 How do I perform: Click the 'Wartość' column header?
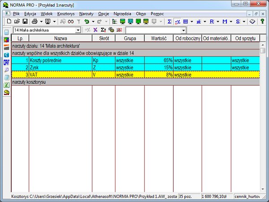click(x=159, y=39)
